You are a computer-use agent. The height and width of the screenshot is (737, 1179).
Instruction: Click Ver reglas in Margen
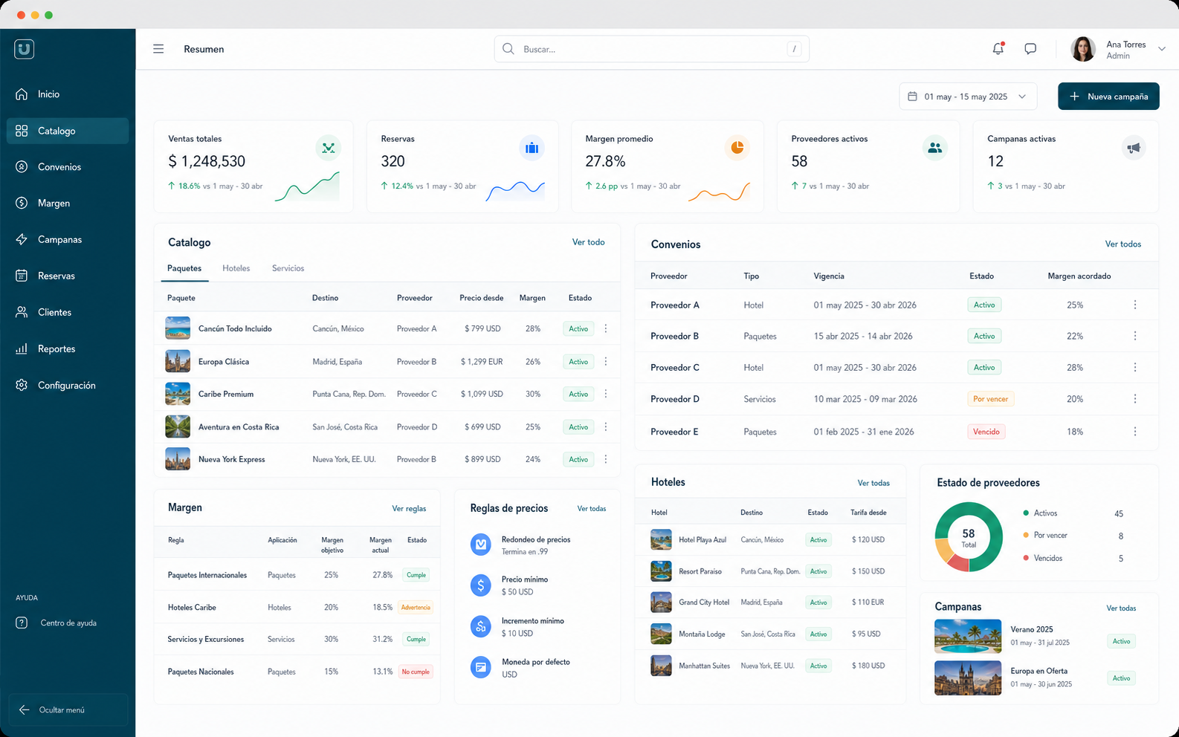pos(409,508)
